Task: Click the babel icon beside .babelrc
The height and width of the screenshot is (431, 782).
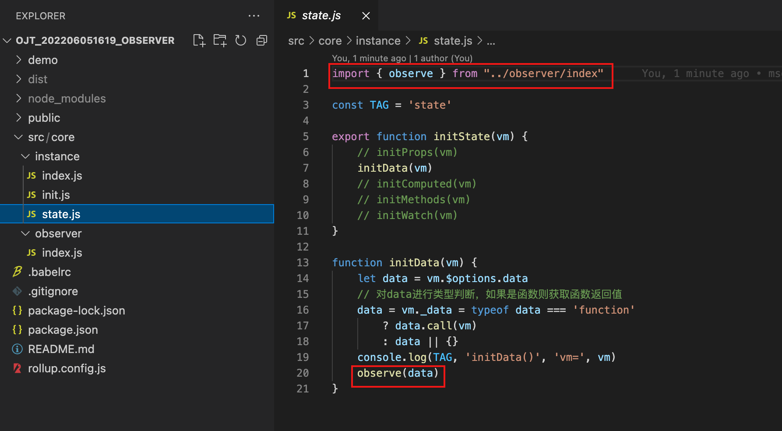Action: click(x=17, y=272)
